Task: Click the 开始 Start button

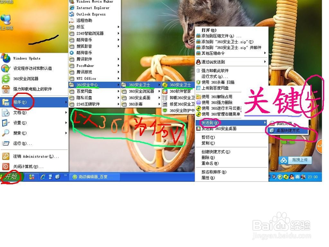Action: click(11, 177)
